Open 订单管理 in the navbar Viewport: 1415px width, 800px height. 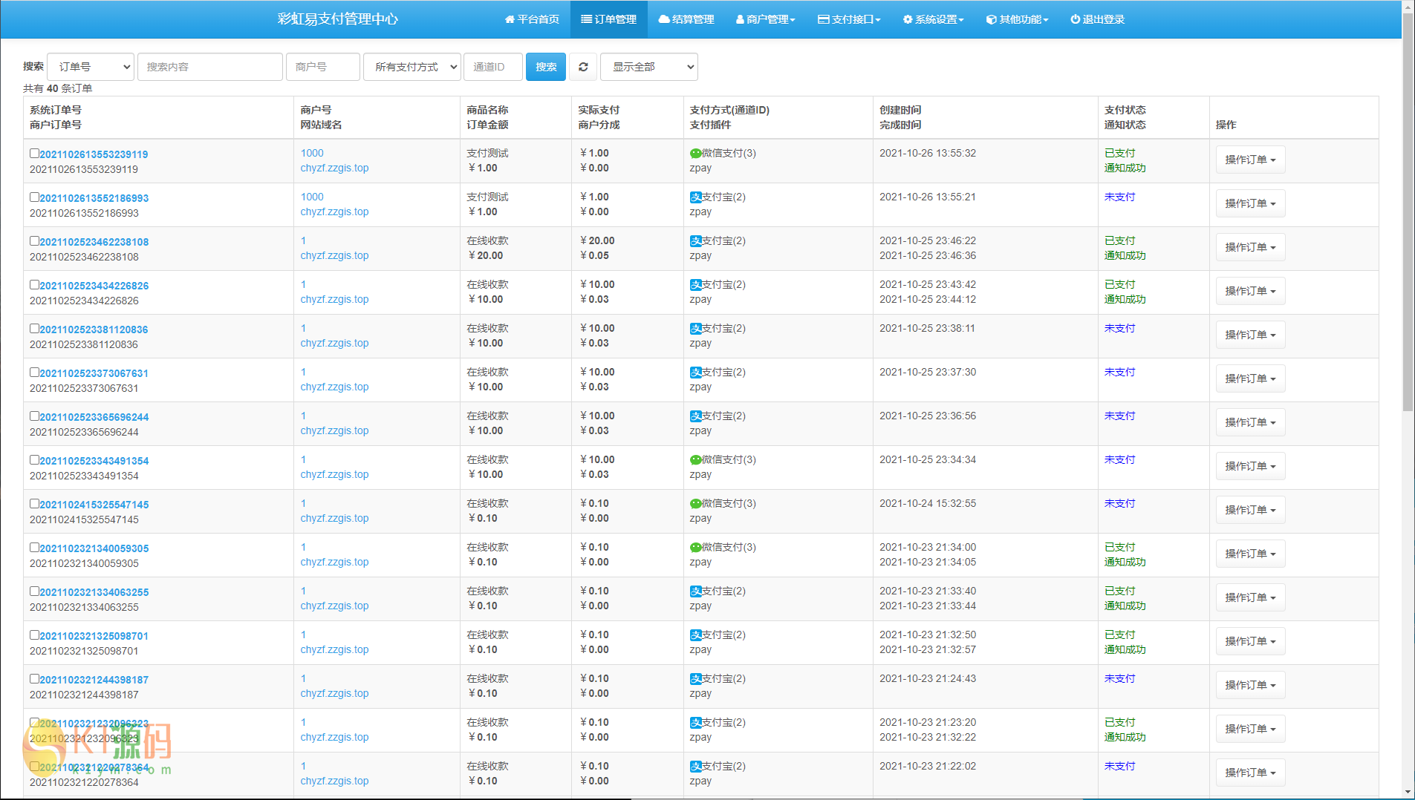(609, 19)
